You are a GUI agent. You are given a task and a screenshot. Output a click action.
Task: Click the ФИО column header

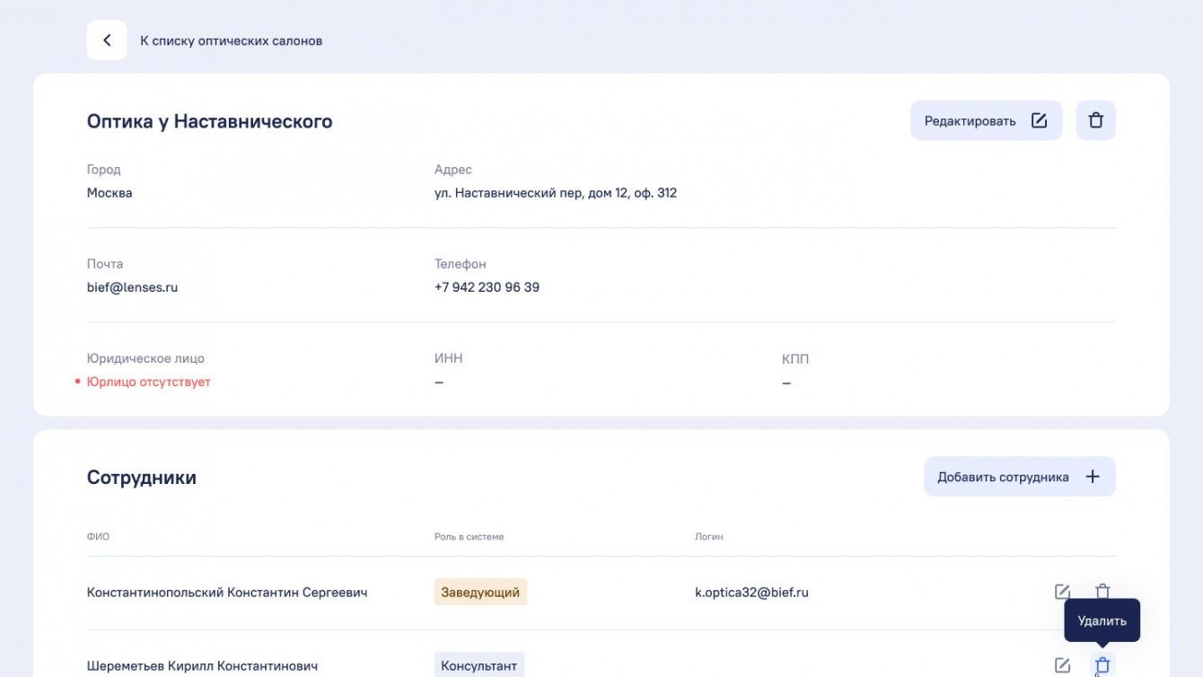[x=98, y=537]
